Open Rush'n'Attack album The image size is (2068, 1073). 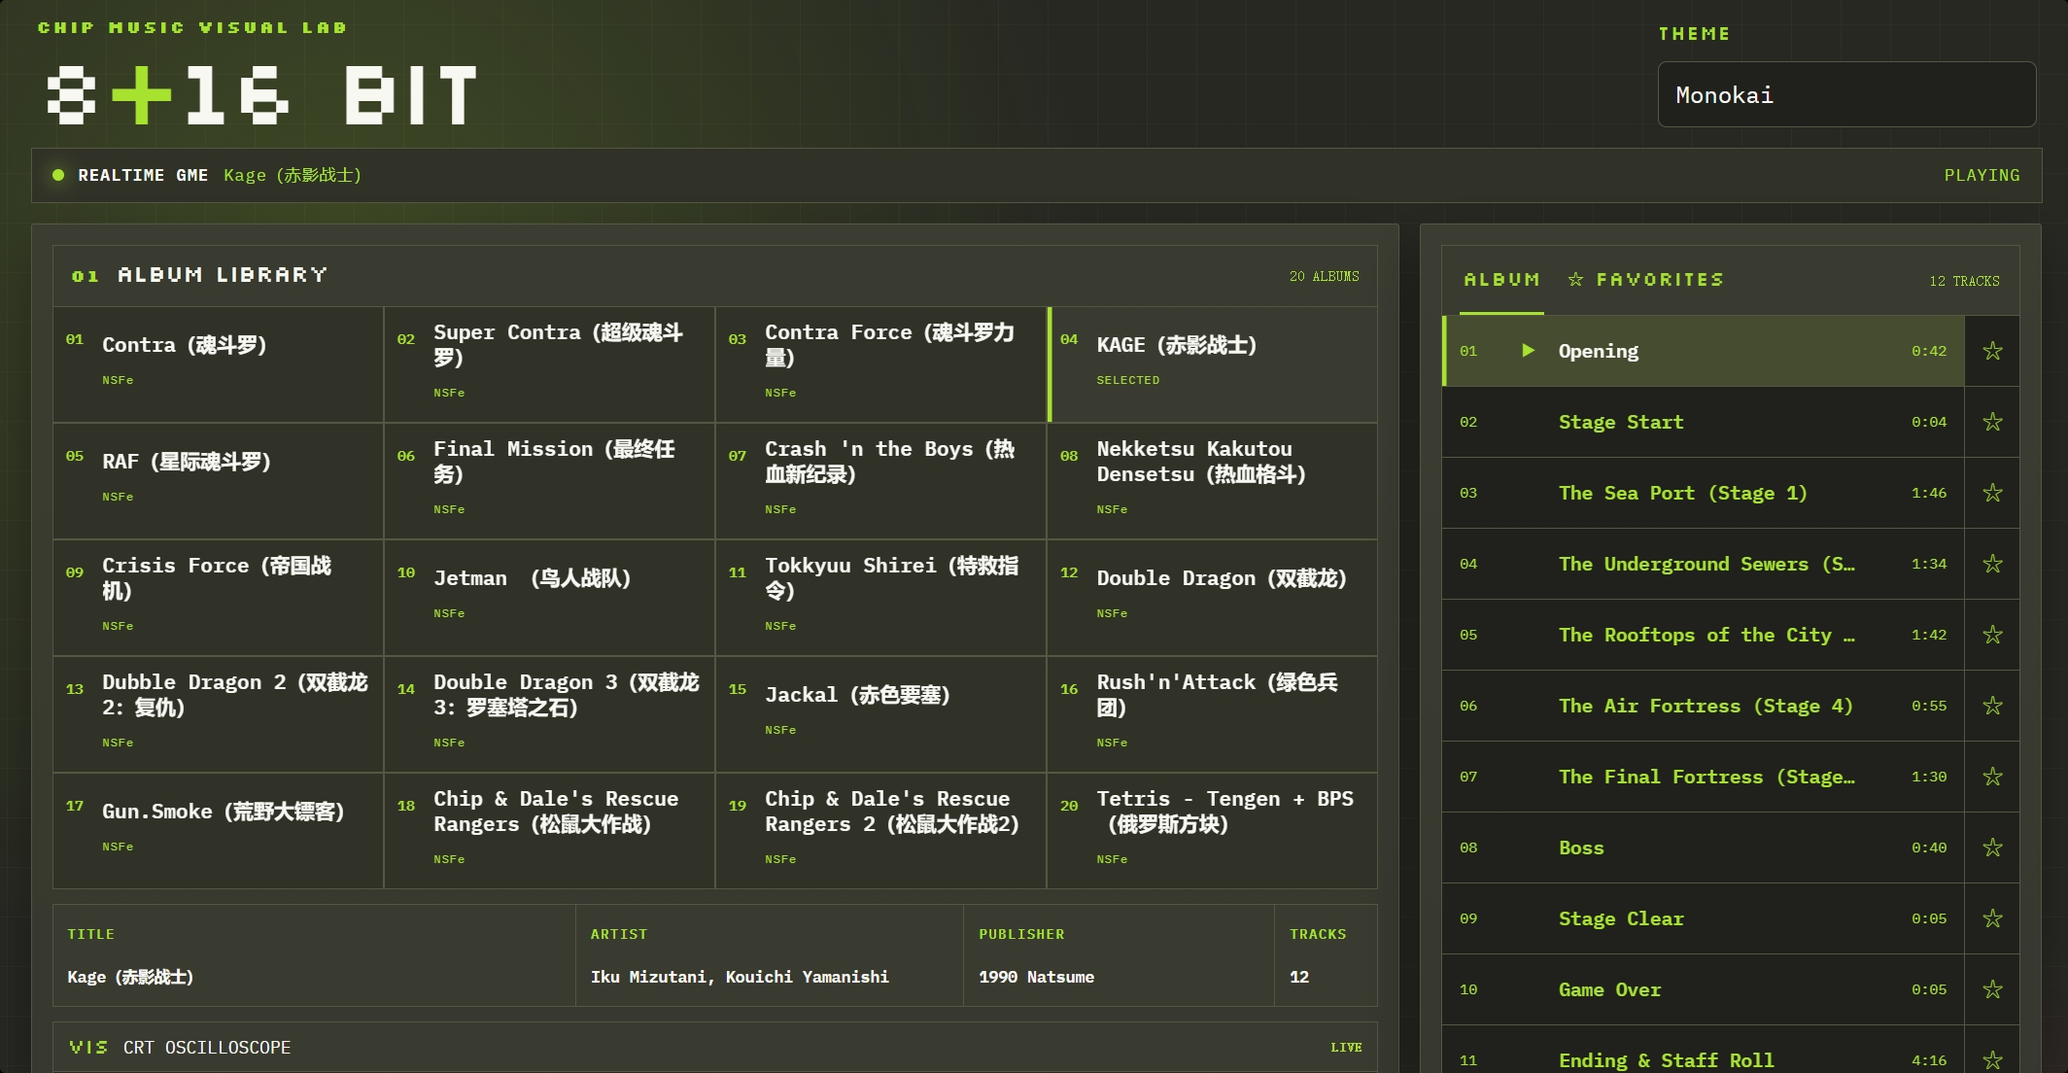point(1213,714)
